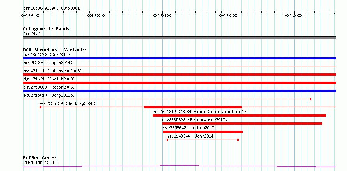The image size is (347, 171).
Task: Click the chr16:88492890..88493361 coordinate label
Action: (x=51, y=9)
